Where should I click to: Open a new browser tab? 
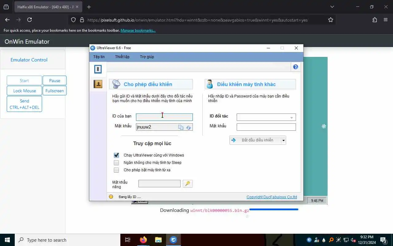(89, 7)
